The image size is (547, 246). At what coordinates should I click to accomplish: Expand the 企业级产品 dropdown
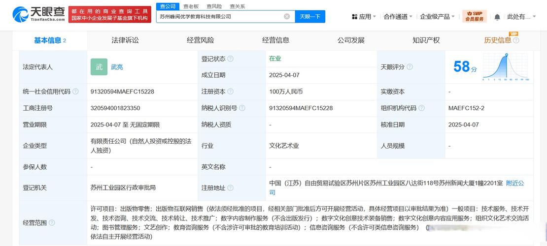(x=453, y=17)
